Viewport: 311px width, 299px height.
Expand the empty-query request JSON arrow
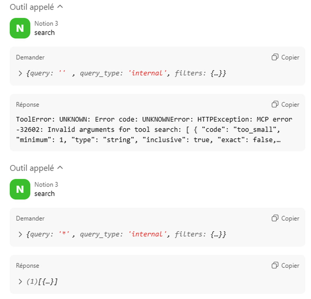click(20, 73)
